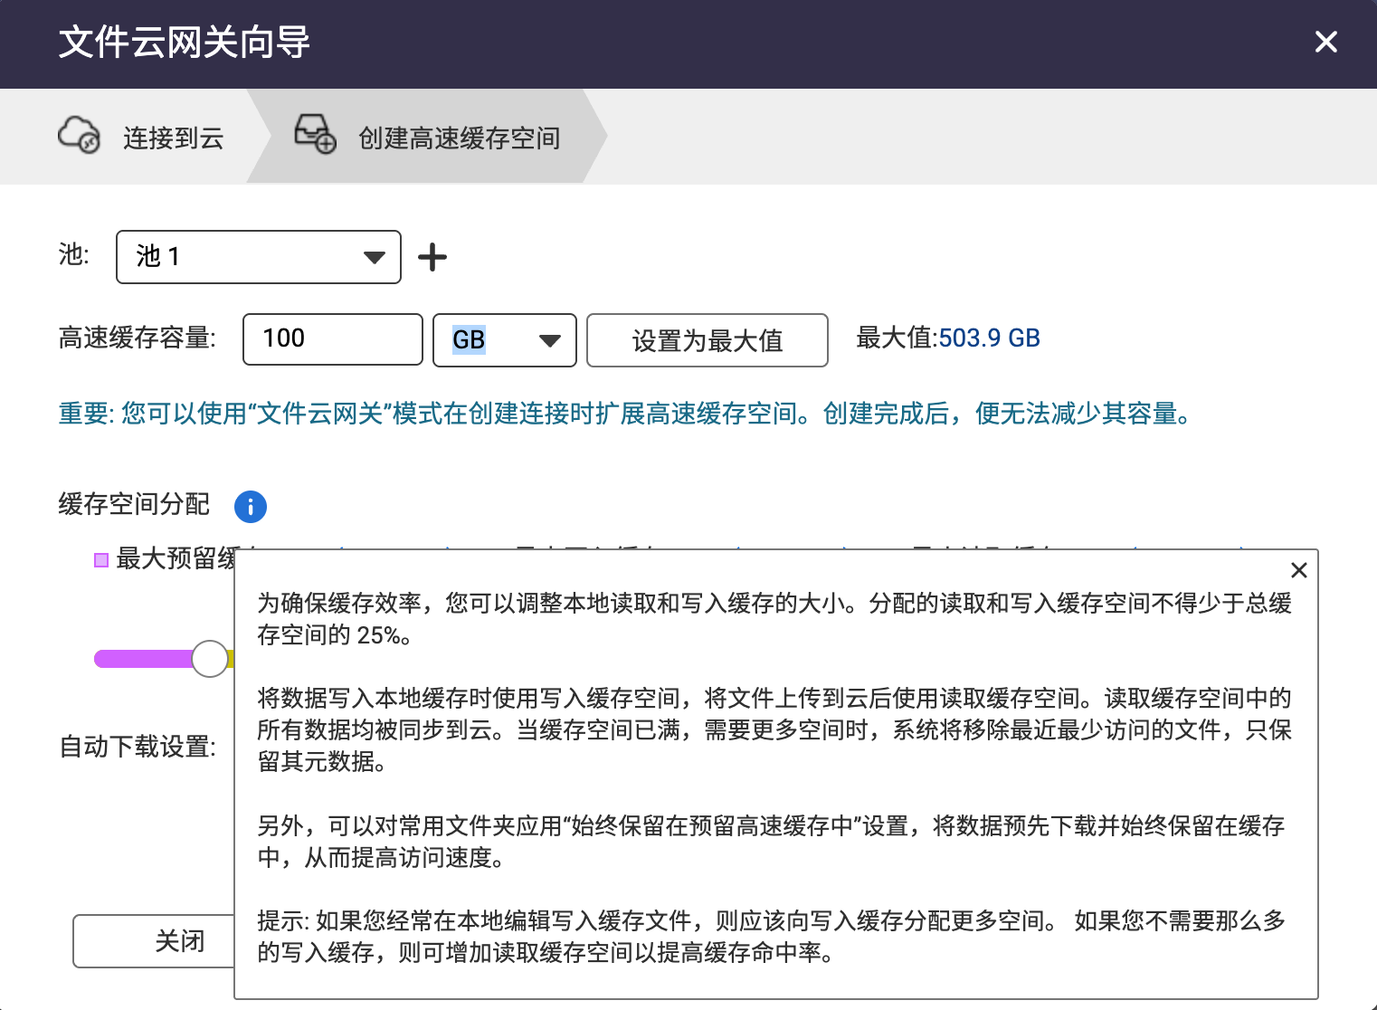
Task: Select the 创建高速缓存空间 step label
Action: pyautogui.click(x=459, y=138)
